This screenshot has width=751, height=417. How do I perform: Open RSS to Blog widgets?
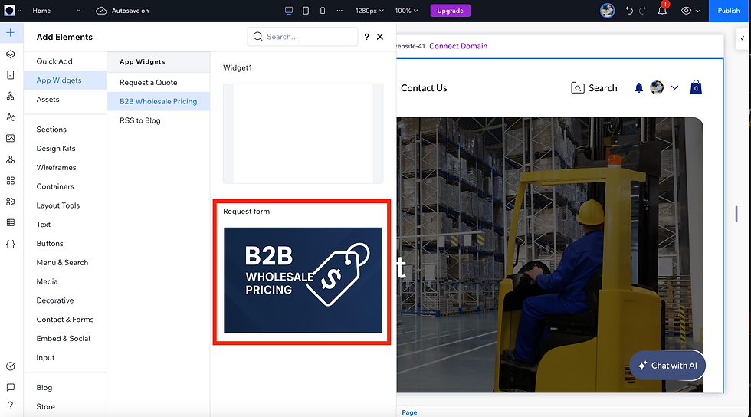159,120
